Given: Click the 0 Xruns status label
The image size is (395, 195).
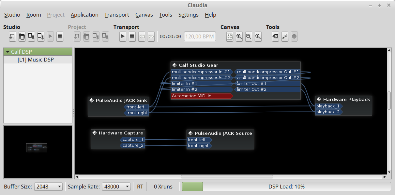Looking at the screenshot, I should click(163, 187).
